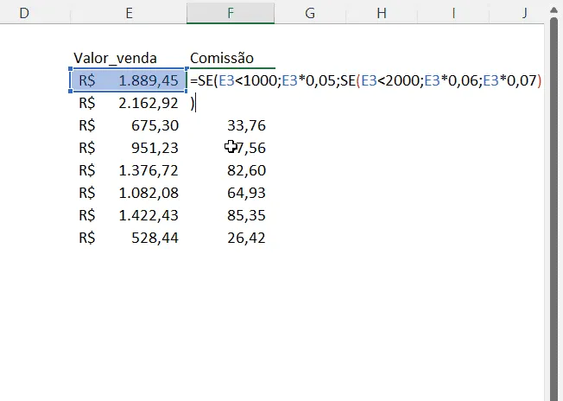Image resolution: width=563 pixels, height=401 pixels.
Task: Click the vertical scrollbar thumb
Action: (x=554, y=208)
